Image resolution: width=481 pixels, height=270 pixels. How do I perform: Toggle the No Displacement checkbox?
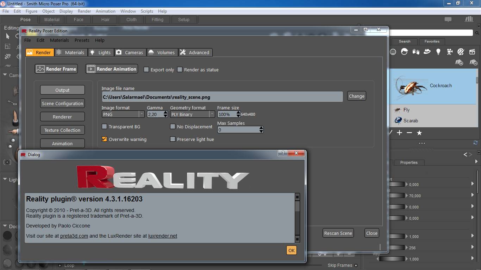[x=173, y=127]
